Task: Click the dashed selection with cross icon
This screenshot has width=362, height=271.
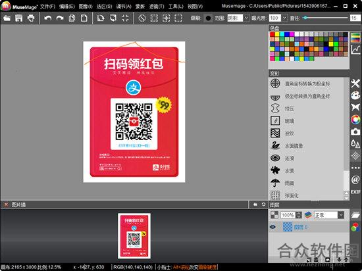Action: [167, 18]
